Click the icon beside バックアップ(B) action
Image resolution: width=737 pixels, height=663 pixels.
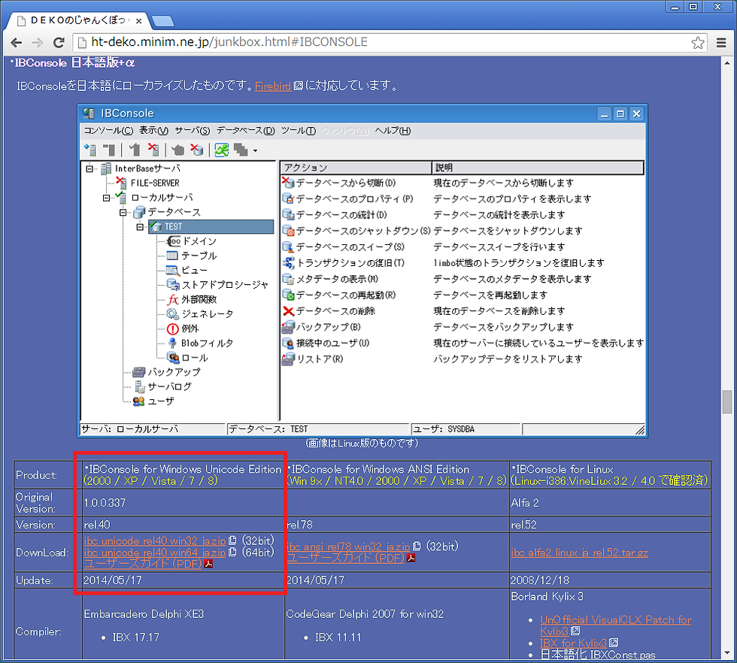click(x=287, y=327)
